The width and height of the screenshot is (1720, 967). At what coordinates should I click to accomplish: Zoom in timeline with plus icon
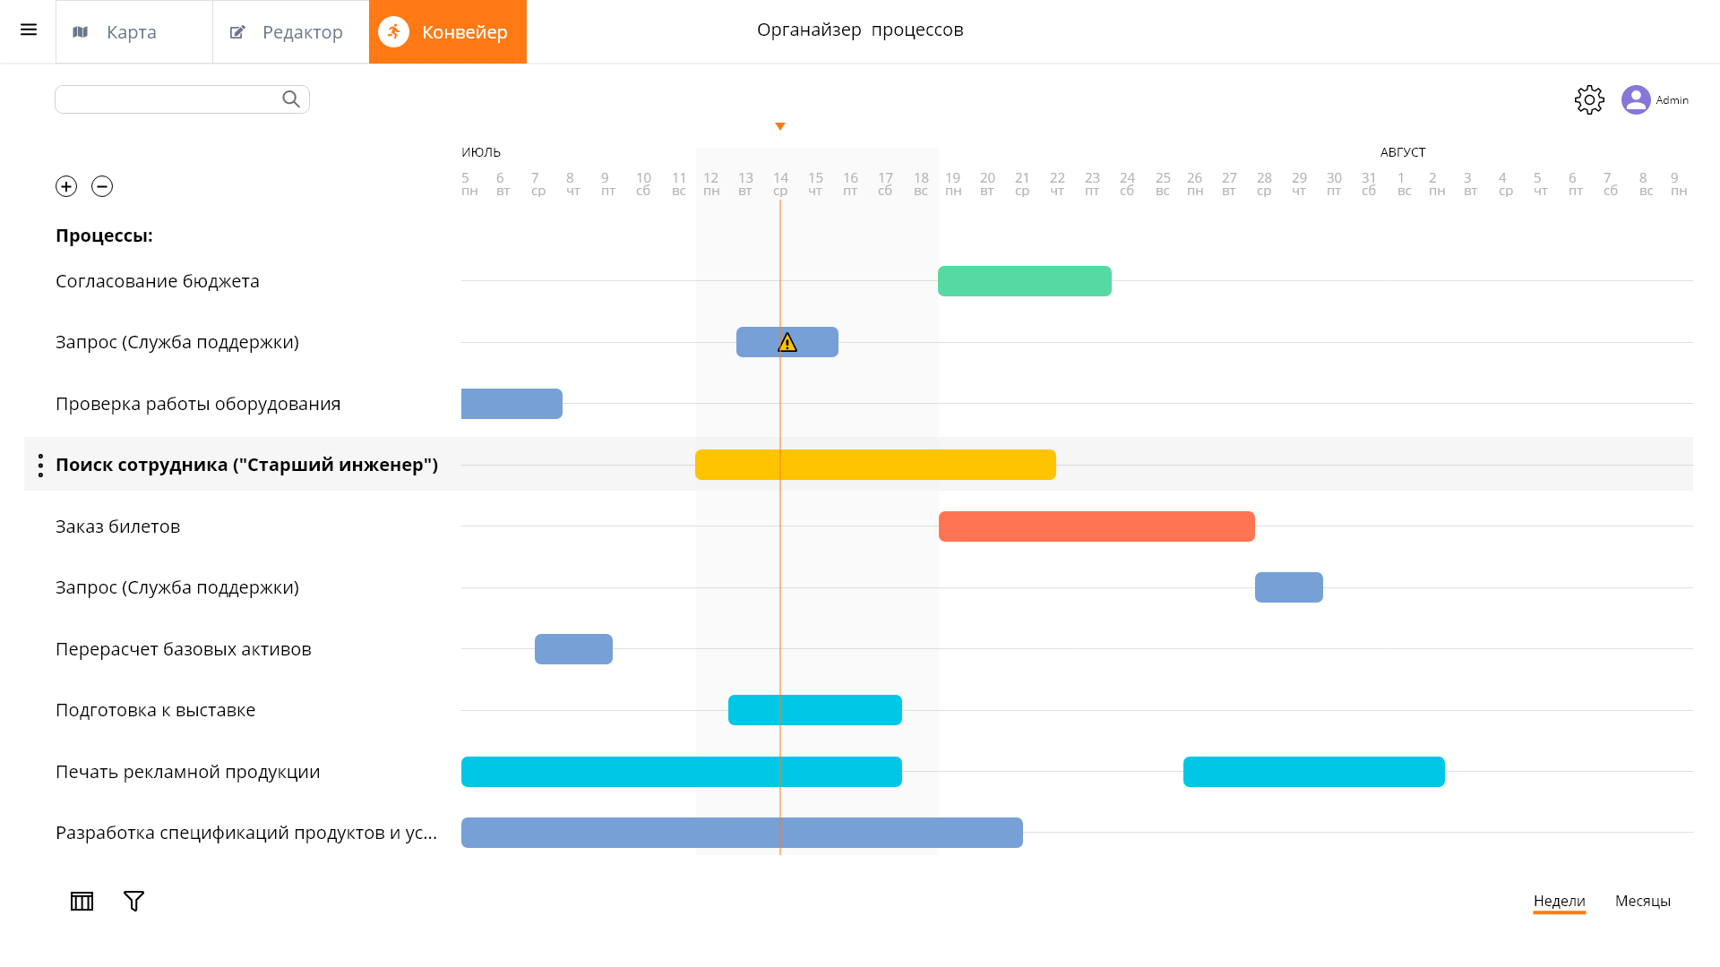pos(66,186)
